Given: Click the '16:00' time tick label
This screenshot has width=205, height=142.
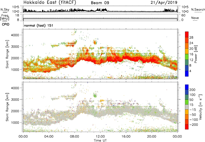Looking at the screenshot, I should pyautogui.click(x=126, y=136).
